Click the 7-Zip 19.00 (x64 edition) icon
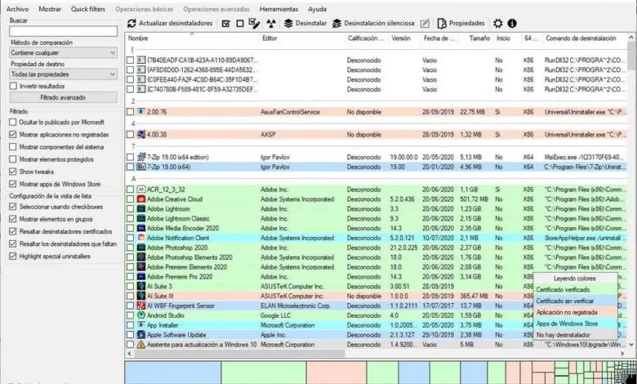The height and width of the screenshot is (384, 637). point(141,157)
